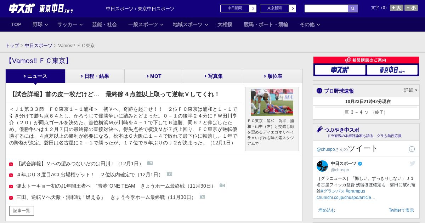Click 中日スポーツ breadcrumb link
Viewport: 425px width, 223px height.
point(39,46)
